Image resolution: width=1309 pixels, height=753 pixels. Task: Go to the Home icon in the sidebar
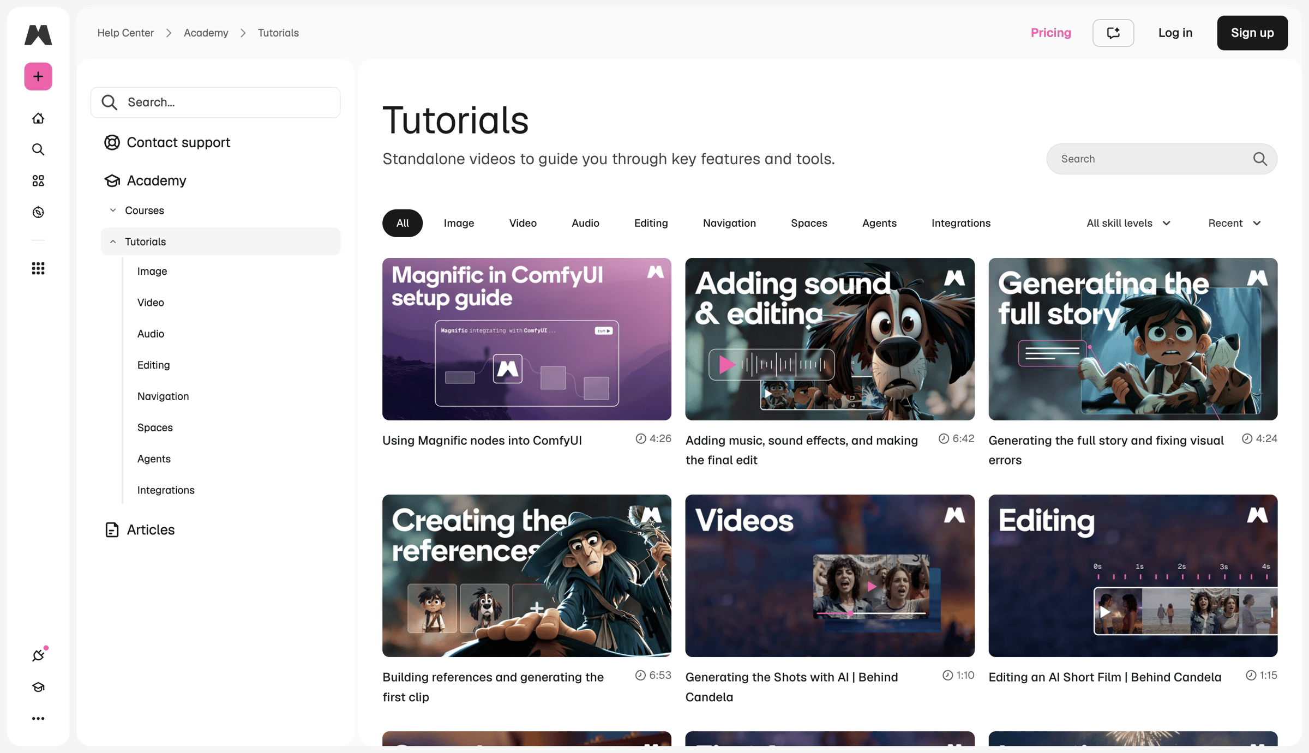click(38, 118)
